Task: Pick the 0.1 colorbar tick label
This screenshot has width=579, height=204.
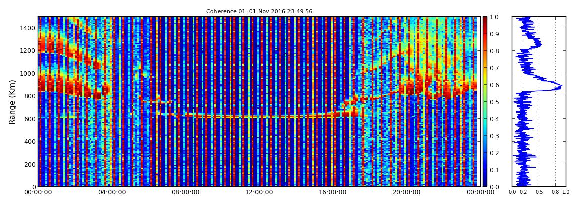Action: 495,170
